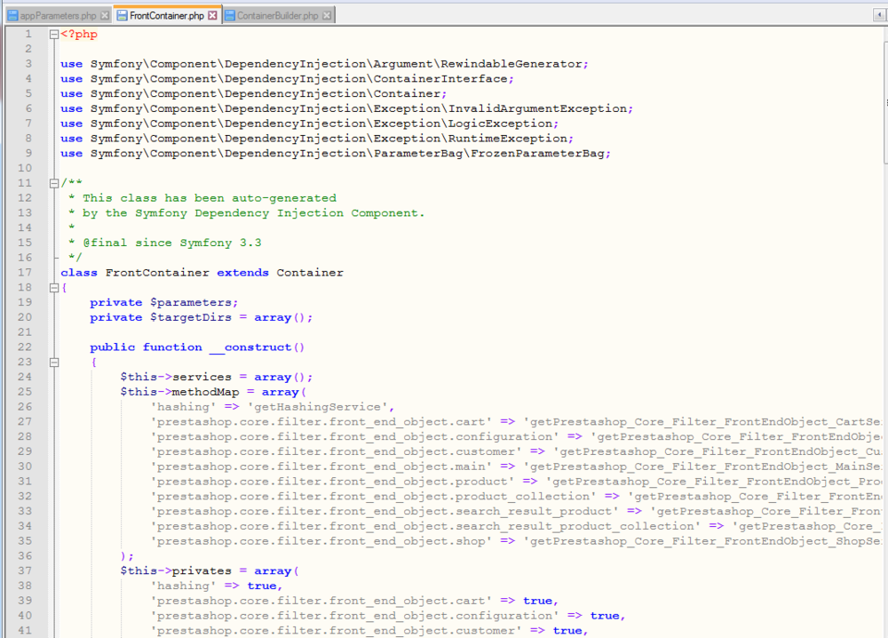Toggle the class body fold marker at line 18
888x638 pixels.
point(54,287)
